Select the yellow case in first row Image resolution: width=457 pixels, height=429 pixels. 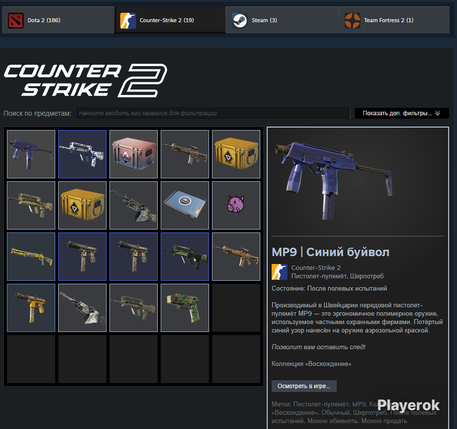tap(236, 154)
